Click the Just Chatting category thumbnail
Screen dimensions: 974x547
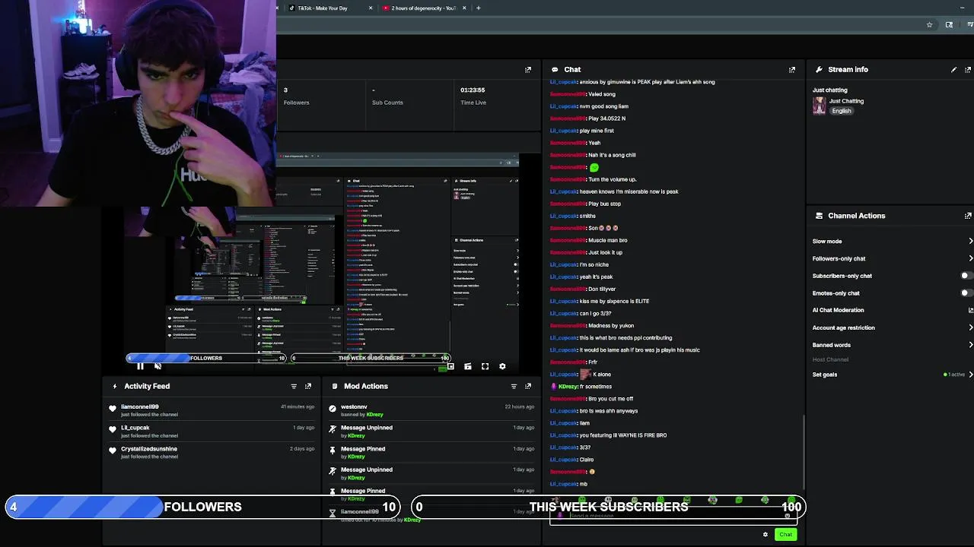point(819,106)
